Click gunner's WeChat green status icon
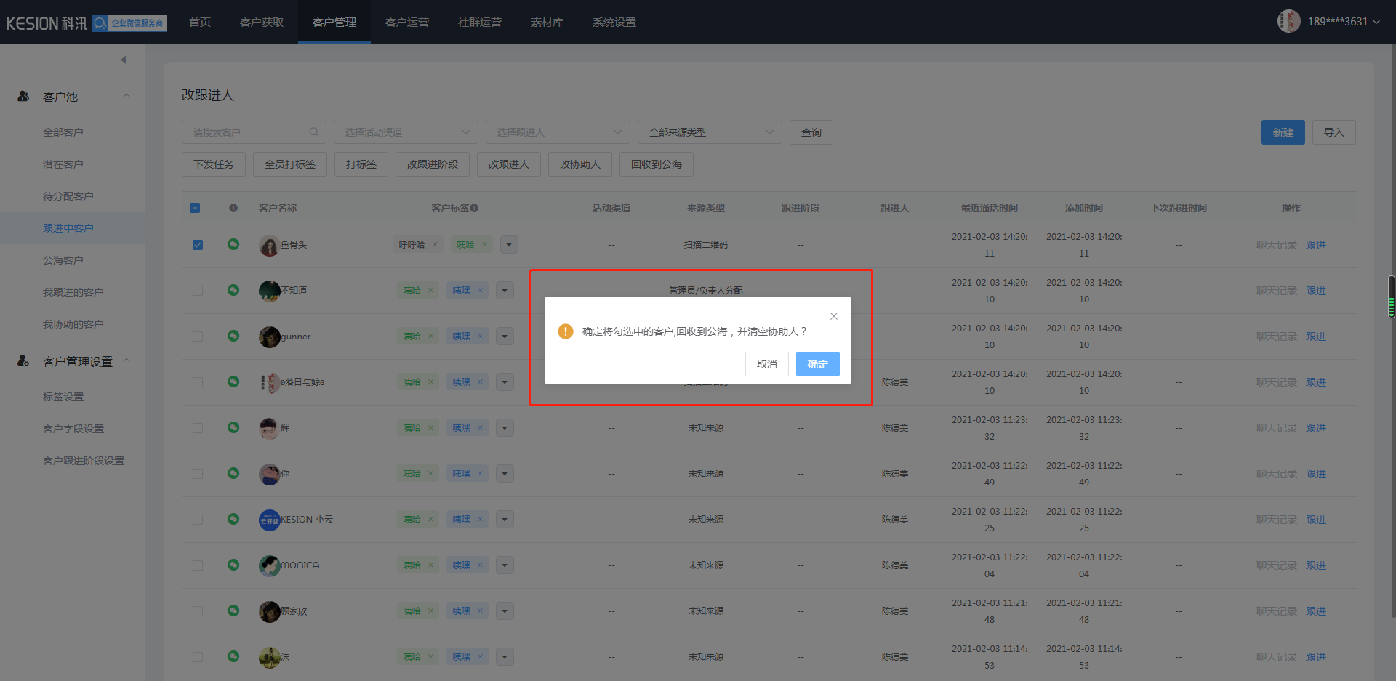The height and width of the screenshot is (681, 1396). point(233,336)
